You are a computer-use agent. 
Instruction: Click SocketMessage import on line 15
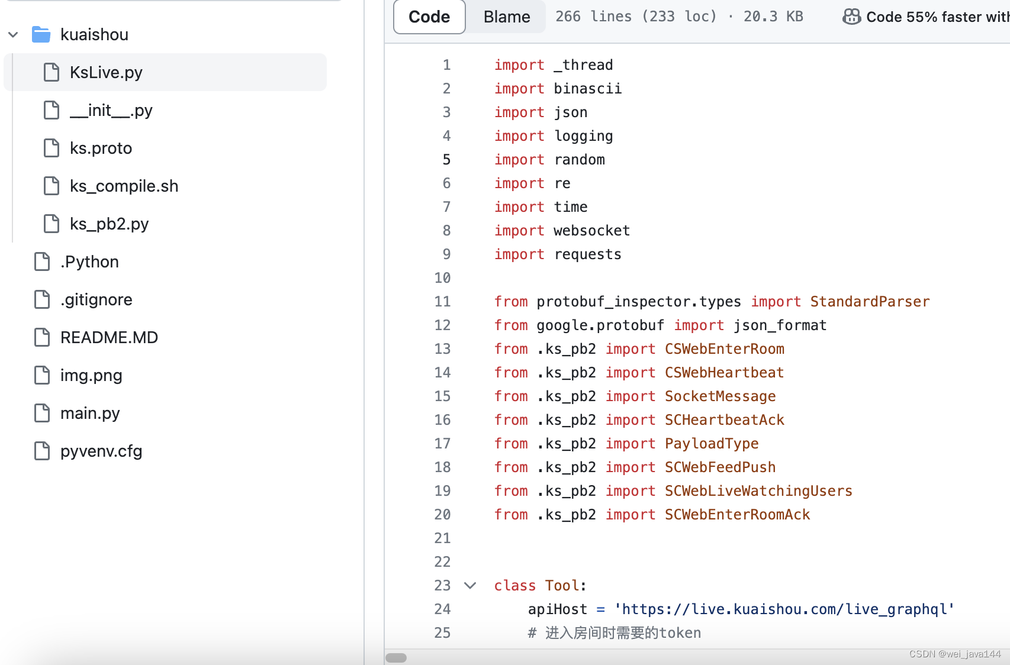[x=720, y=396]
